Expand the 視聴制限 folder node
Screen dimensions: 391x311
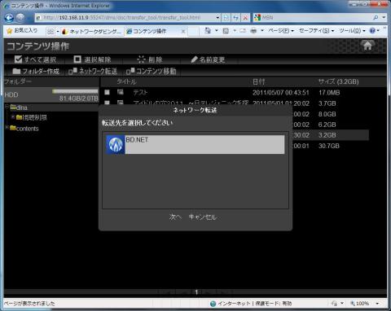[13, 116]
